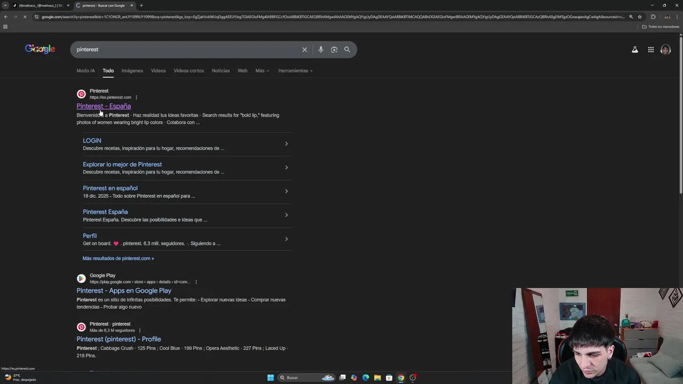Open the Google account avatar
683x384 pixels.
point(665,50)
